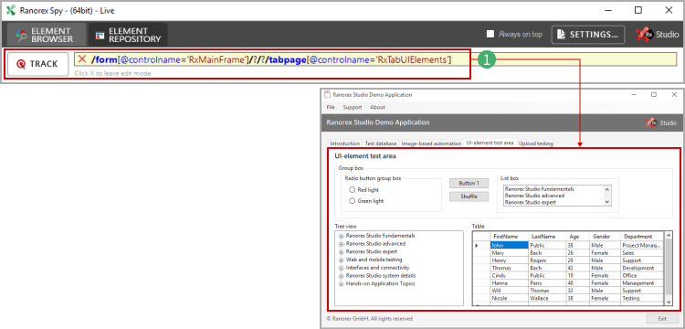This screenshot has width=685, height=329.
Task: Open the Support menu
Action: [353, 107]
